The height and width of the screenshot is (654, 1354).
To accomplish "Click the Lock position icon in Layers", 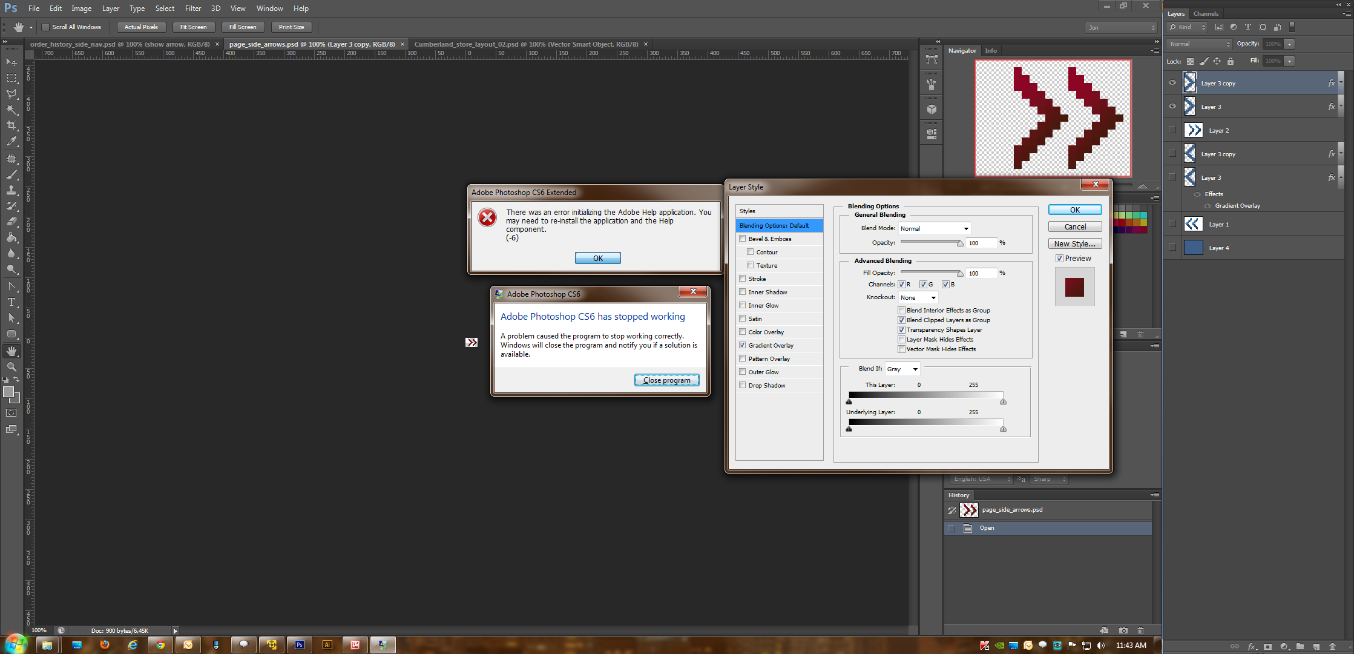I will 1217,61.
